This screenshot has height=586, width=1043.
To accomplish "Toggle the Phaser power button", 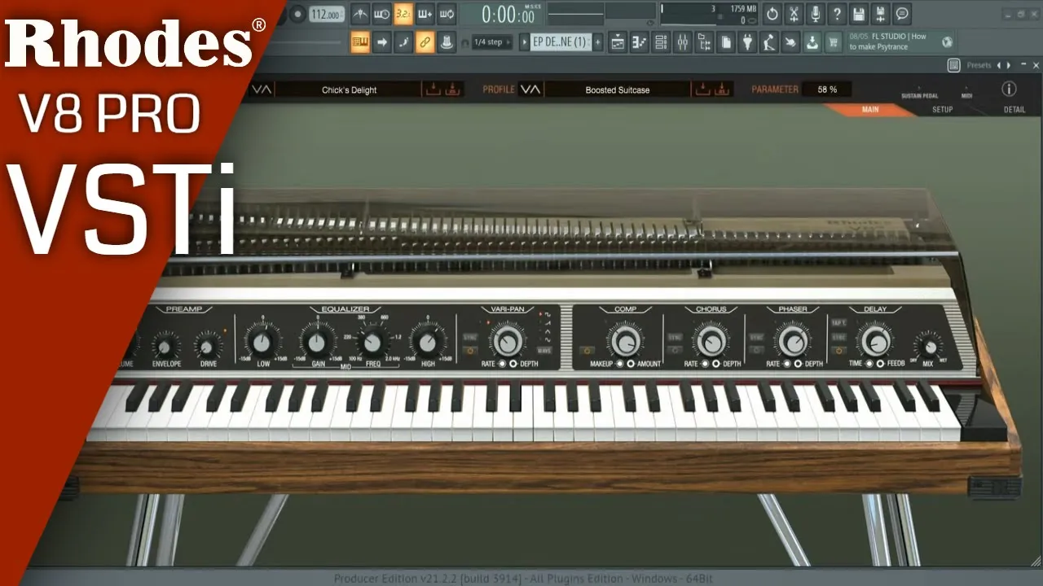I will (x=756, y=351).
